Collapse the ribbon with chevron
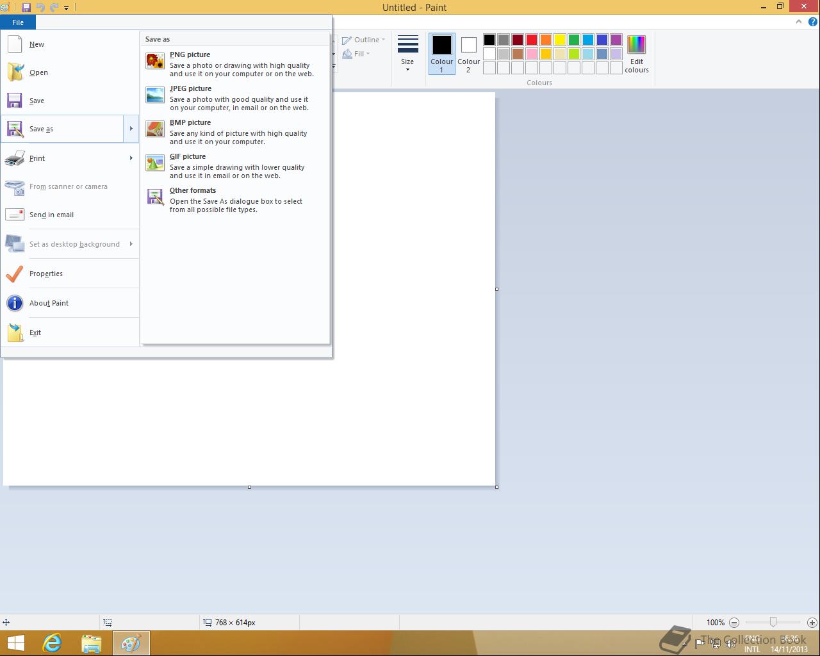The image size is (820, 656). pyautogui.click(x=798, y=22)
